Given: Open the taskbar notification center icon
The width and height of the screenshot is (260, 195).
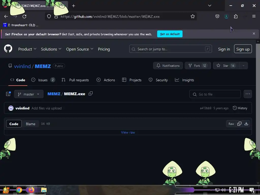Looking at the screenshot, I should 252,190.
